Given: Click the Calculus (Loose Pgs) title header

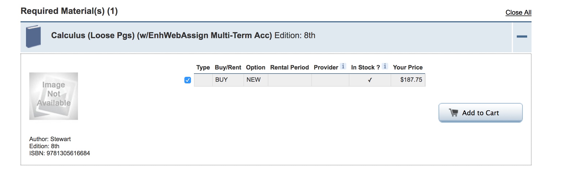Looking at the screenshot, I should click(x=161, y=35).
